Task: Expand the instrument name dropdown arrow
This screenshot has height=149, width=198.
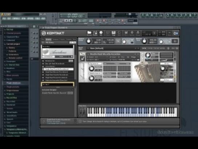Action: pyautogui.click(x=88, y=54)
